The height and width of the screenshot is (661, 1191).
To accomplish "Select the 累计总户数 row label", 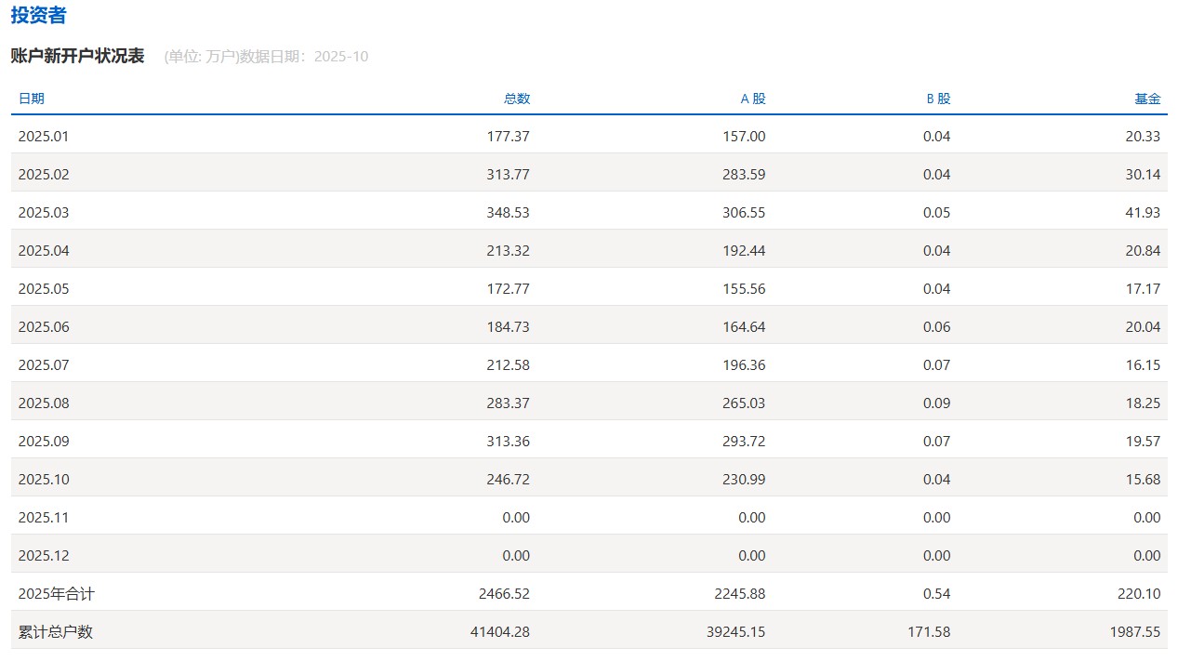I will pos(56,632).
